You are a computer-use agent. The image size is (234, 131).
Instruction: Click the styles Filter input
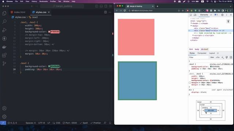(x=198, y=57)
